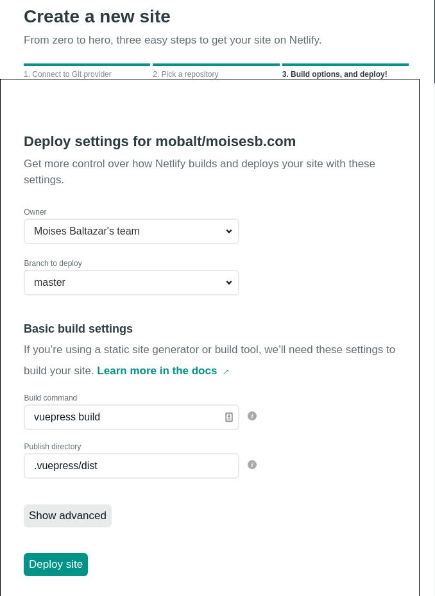435x596 pixels.
Task: Click chevron arrow in Branch dropdown
Action: pyautogui.click(x=228, y=283)
